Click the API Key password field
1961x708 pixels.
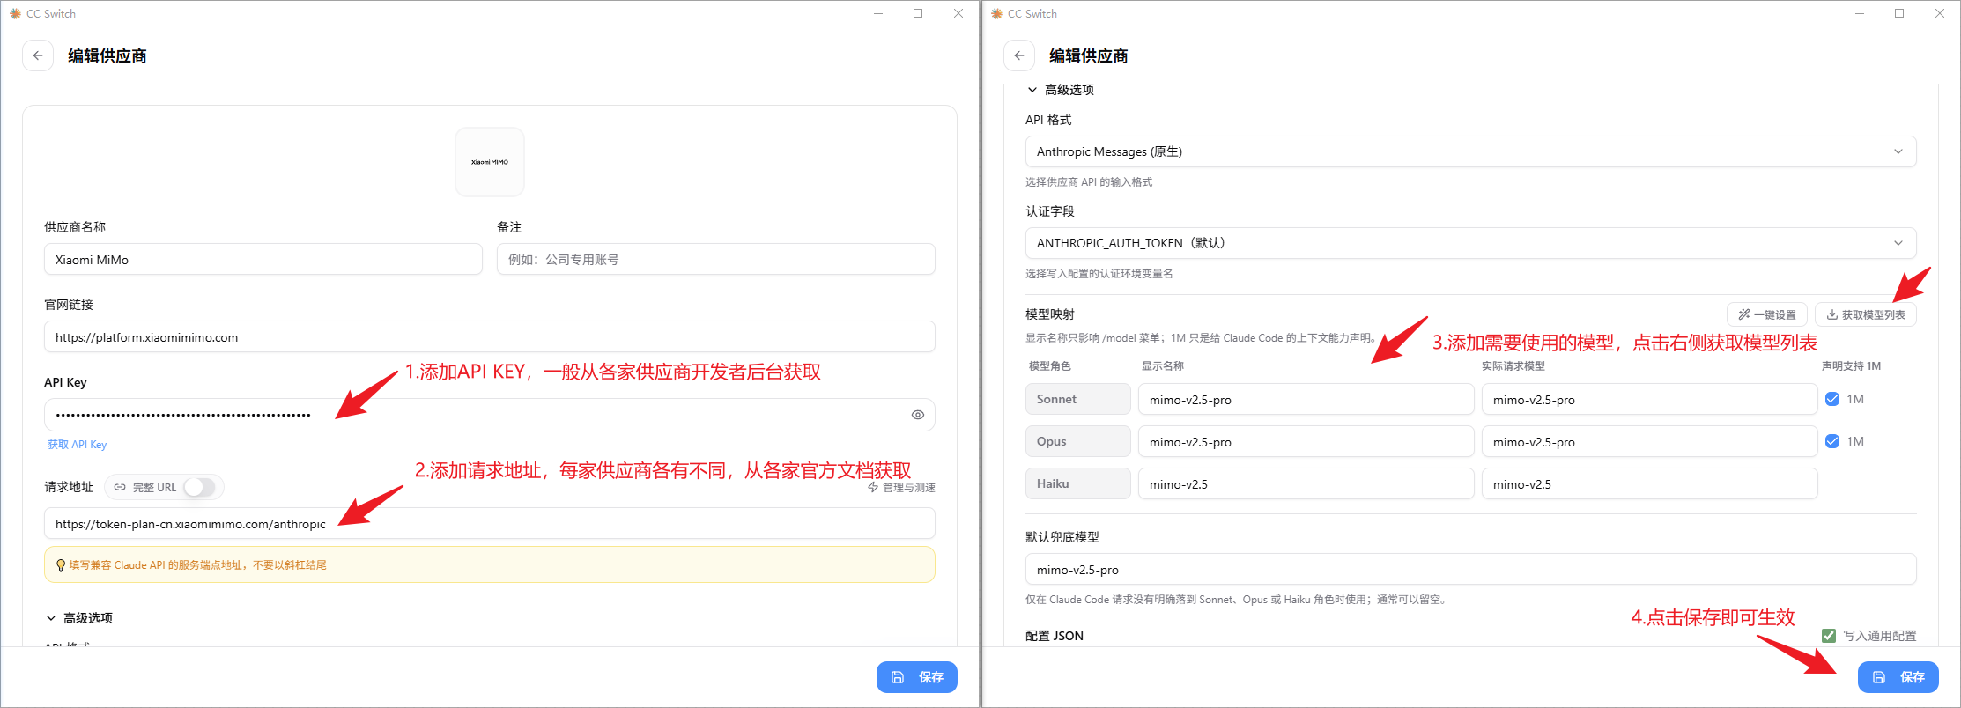tap(490, 415)
